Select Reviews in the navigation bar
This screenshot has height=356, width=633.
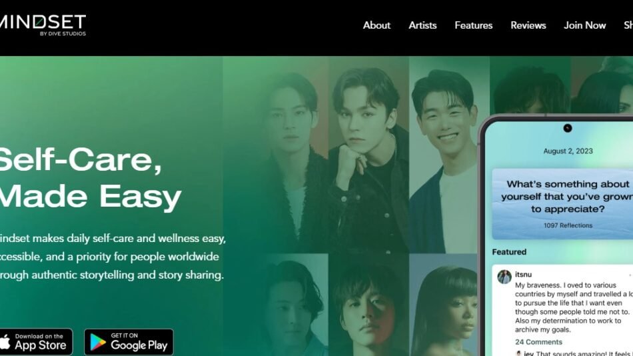pyautogui.click(x=528, y=25)
